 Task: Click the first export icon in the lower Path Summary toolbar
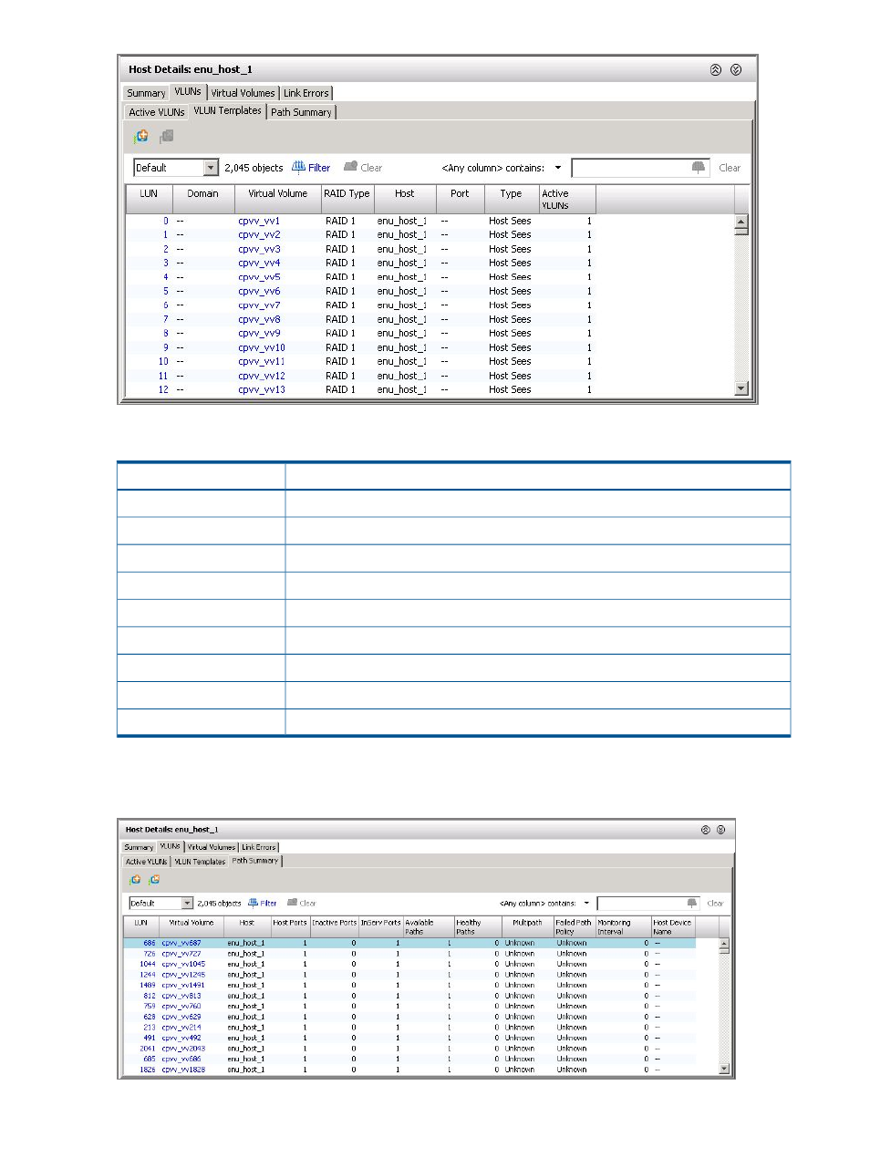click(135, 880)
